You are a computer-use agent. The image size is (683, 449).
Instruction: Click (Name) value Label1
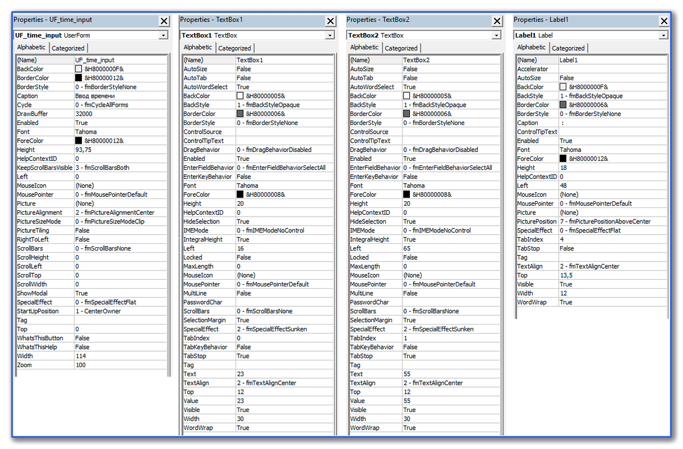pos(613,60)
